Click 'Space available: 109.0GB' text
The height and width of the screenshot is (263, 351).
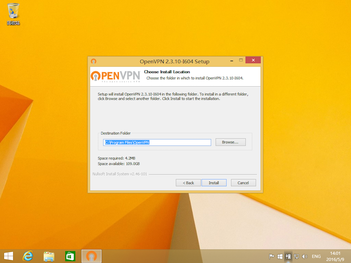118,164
